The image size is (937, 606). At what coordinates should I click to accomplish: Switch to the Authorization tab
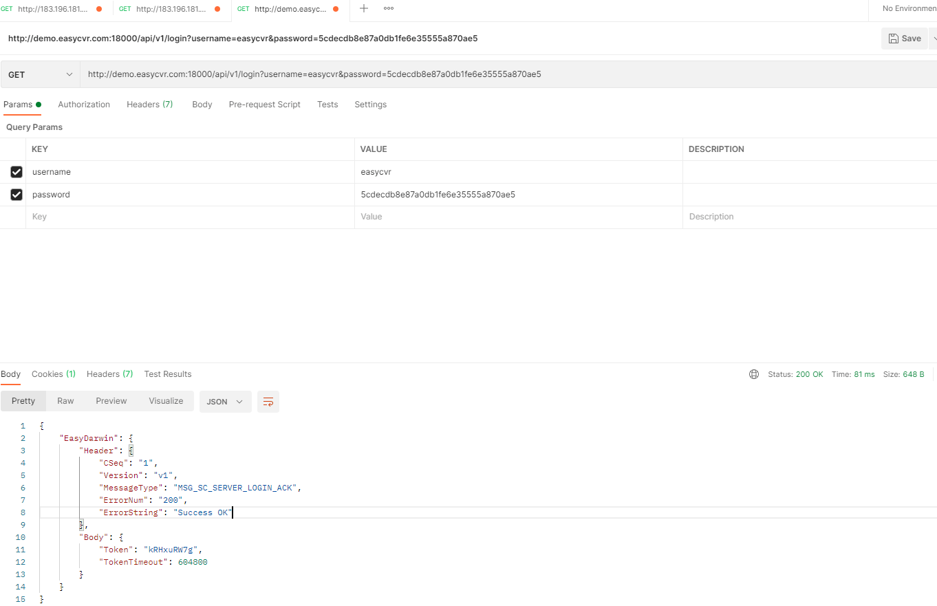pyautogui.click(x=84, y=105)
